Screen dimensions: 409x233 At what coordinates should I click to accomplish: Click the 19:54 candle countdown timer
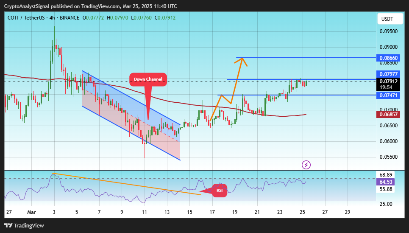[386, 87]
